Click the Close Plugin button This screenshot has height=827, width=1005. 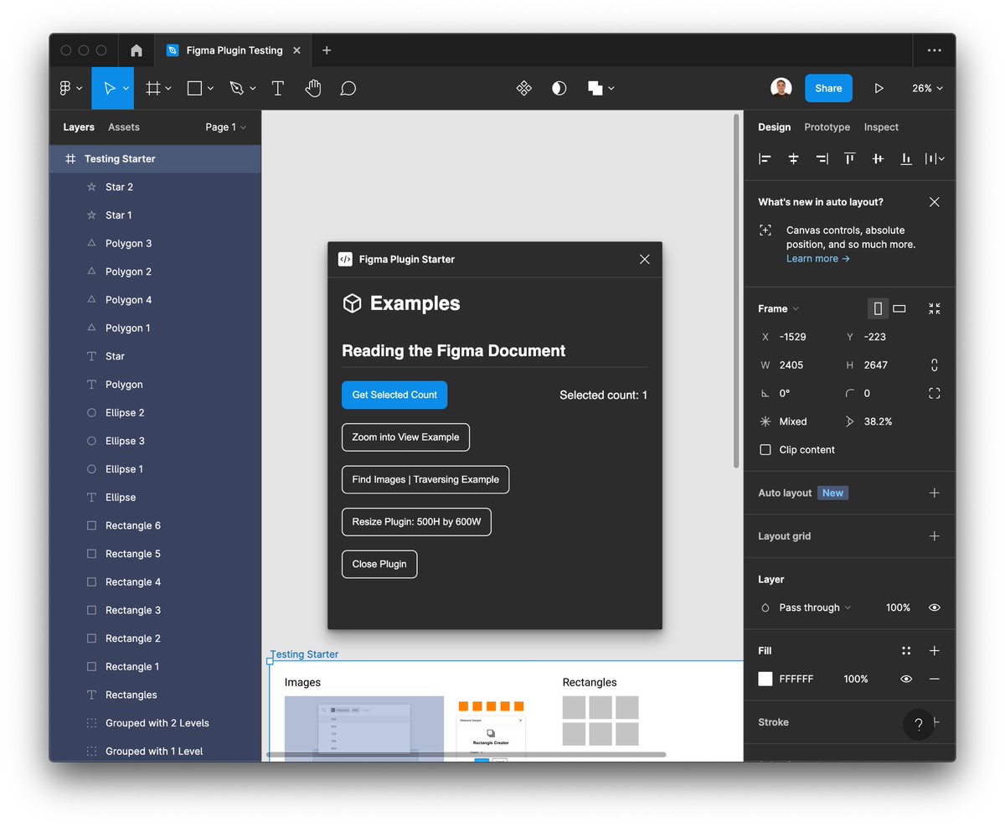pos(379,564)
